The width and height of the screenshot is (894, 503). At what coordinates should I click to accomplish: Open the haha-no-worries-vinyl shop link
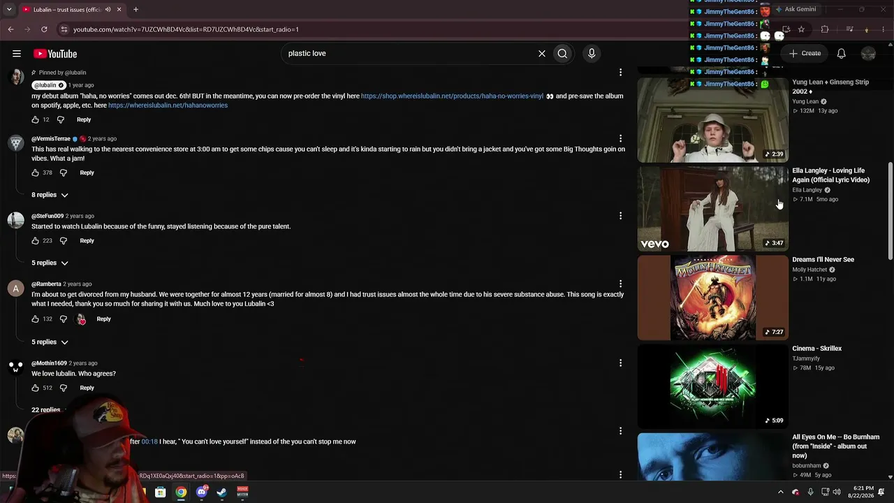pyautogui.click(x=452, y=96)
